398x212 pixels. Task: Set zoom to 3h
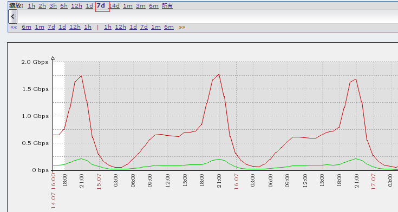(x=53, y=6)
